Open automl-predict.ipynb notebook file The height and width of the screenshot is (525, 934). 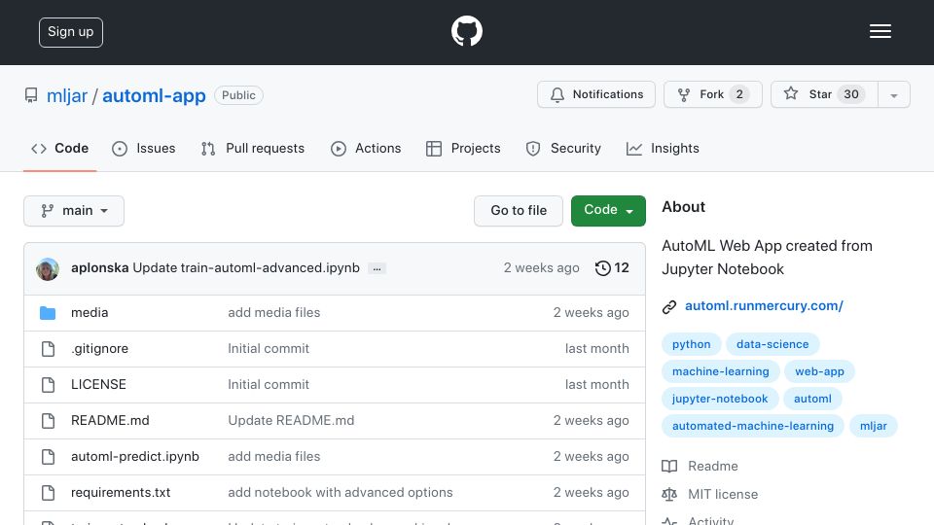point(135,457)
